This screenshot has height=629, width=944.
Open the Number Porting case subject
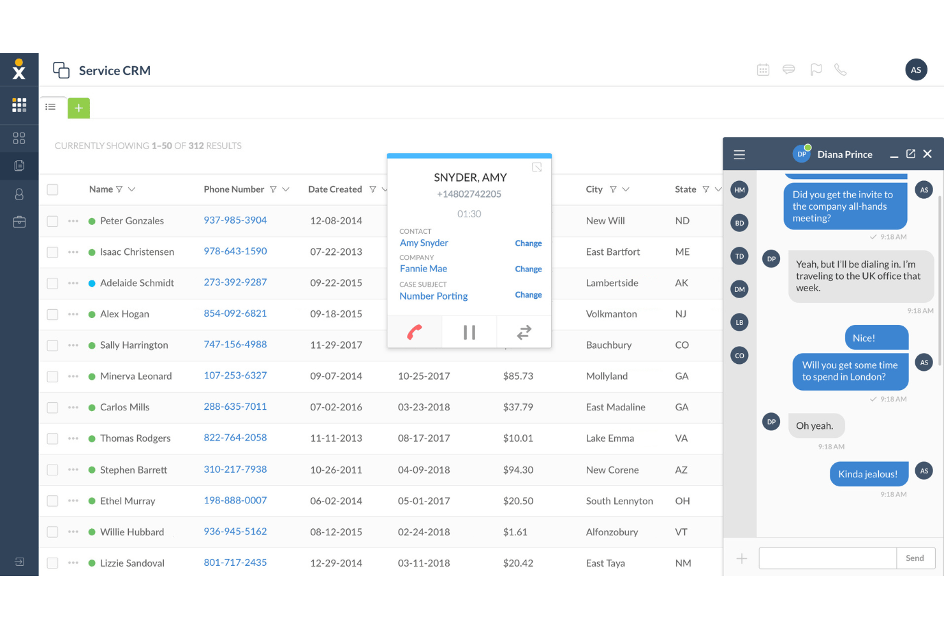(434, 296)
